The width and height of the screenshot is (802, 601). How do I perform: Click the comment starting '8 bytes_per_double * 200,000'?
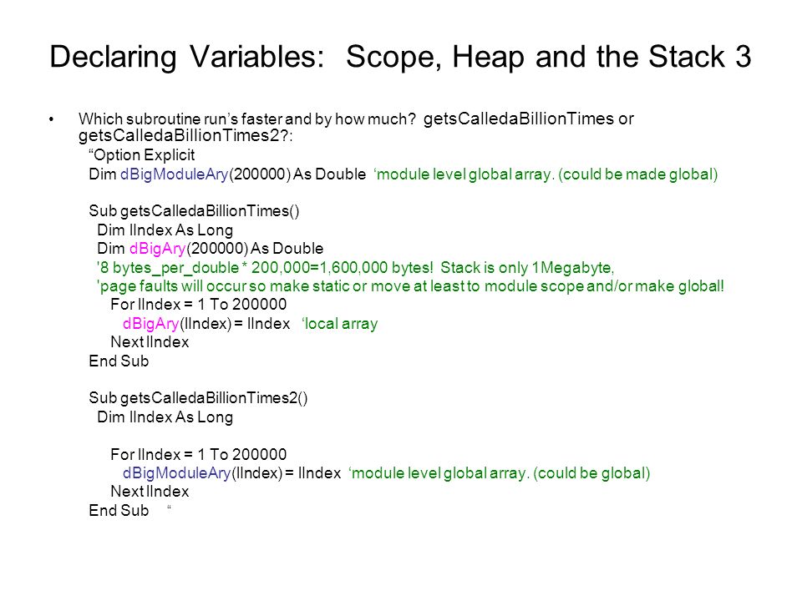pos(355,268)
